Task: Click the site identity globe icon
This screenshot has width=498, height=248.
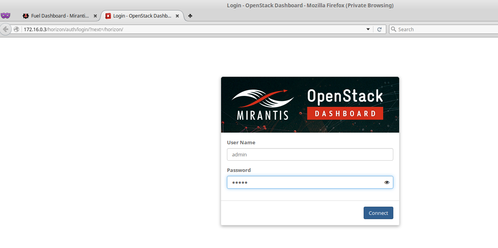Action: tap(16, 29)
